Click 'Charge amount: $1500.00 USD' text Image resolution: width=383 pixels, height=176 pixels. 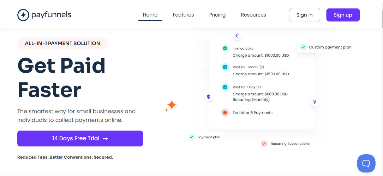click(x=261, y=74)
